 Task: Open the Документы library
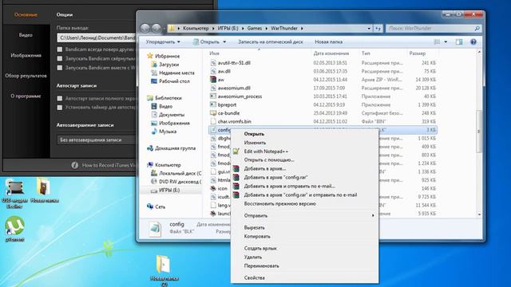(172, 115)
